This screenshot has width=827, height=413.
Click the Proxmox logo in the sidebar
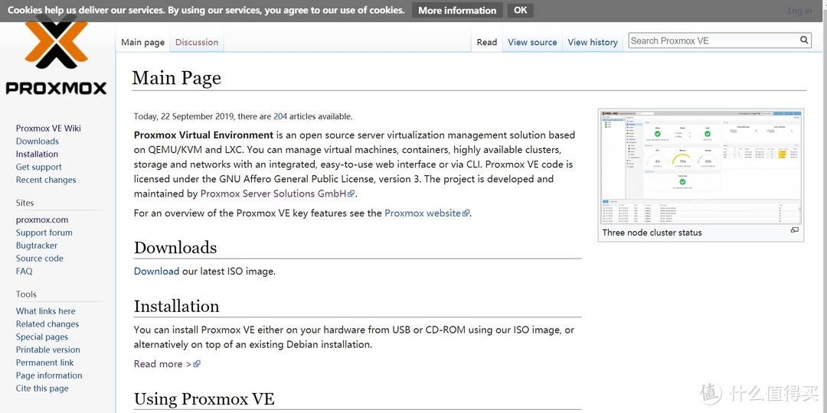pos(56,56)
